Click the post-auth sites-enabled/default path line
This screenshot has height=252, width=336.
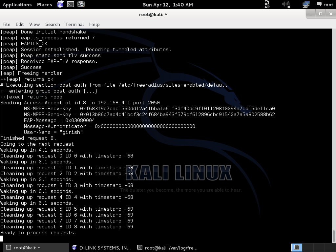(114, 85)
